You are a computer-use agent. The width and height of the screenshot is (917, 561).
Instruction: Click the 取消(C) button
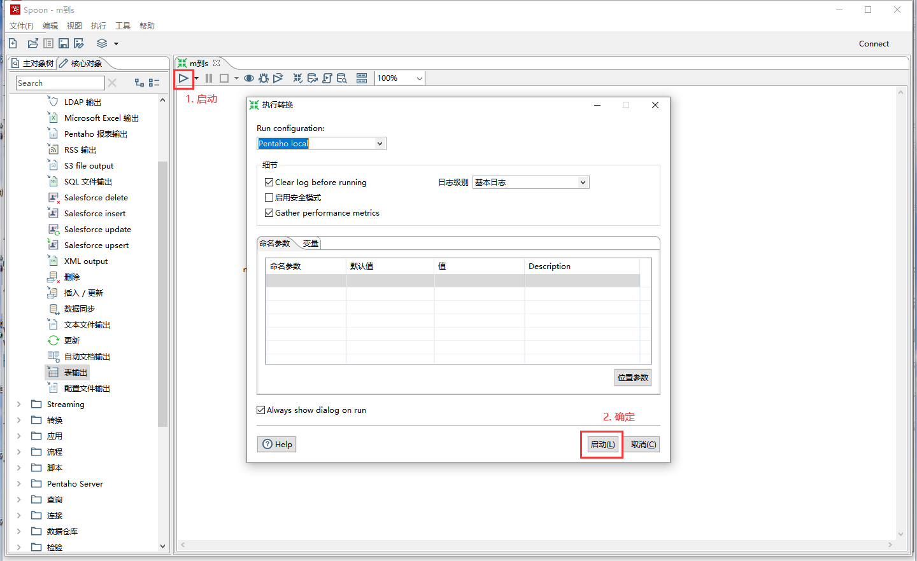tap(643, 444)
